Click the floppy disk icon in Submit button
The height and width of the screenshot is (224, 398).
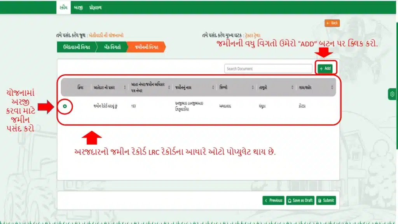coord(319,200)
